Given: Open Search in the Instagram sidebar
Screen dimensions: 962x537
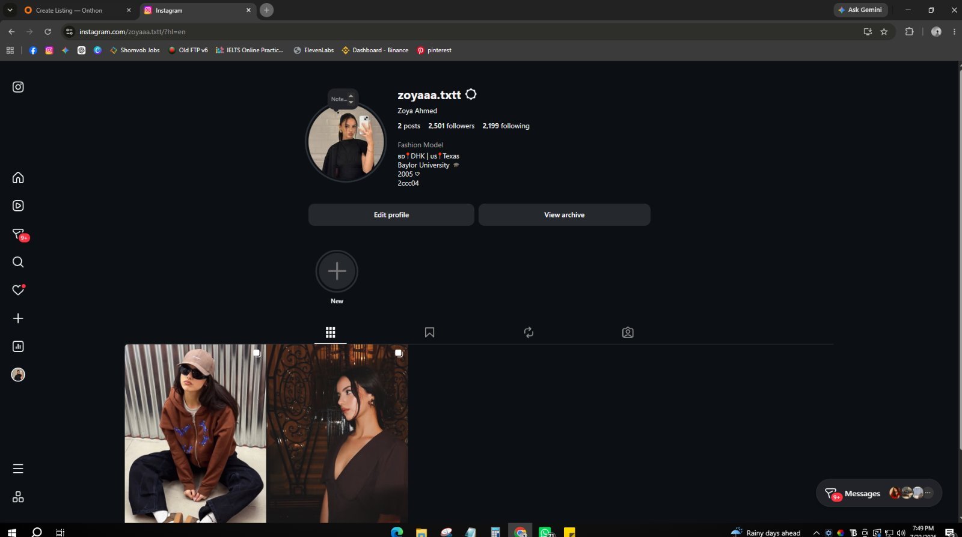Looking at the screenshot, I should click(18, 262).
